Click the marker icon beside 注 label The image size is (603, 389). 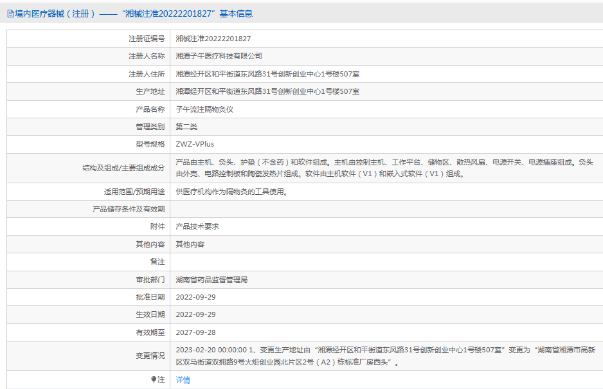154,379
